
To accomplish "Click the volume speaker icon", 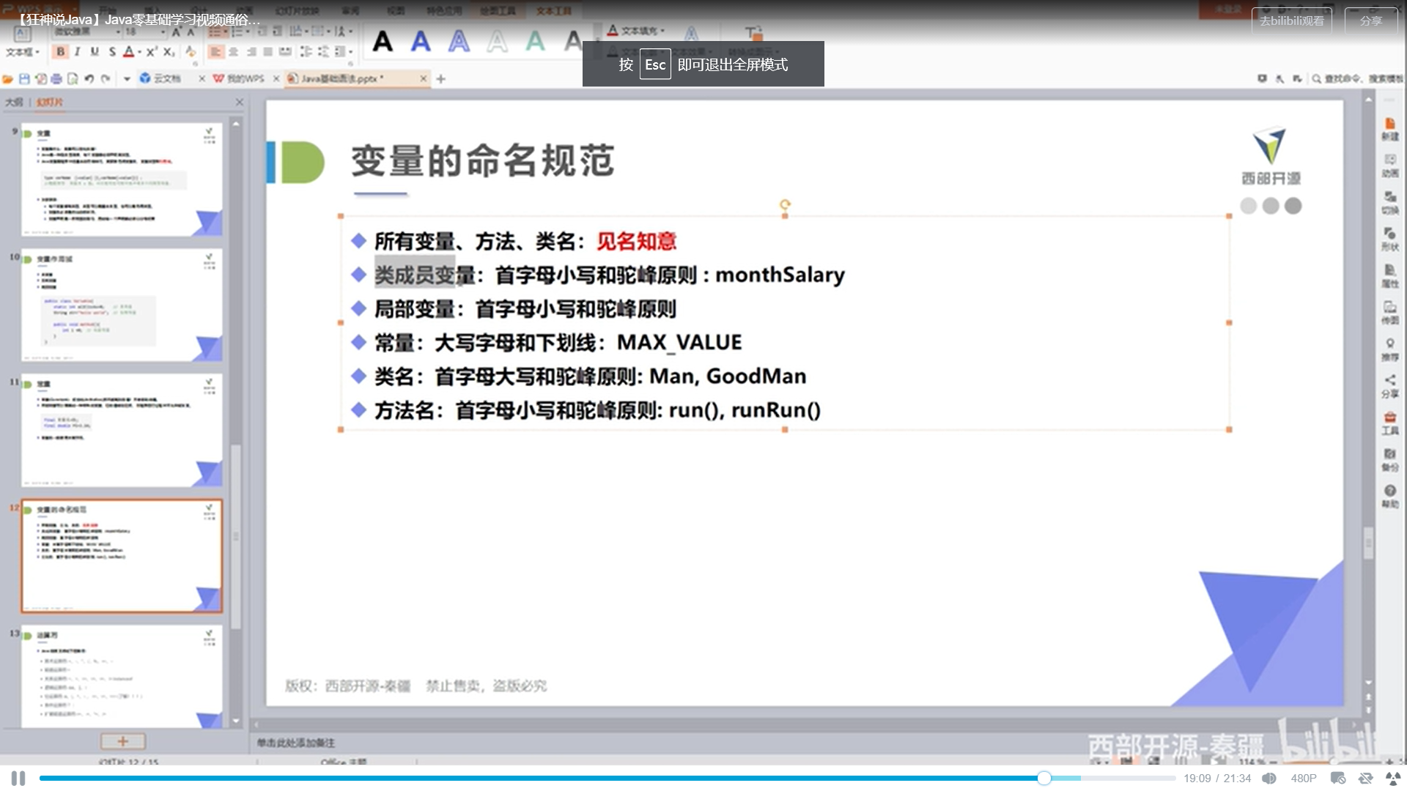I will 1269,779.
